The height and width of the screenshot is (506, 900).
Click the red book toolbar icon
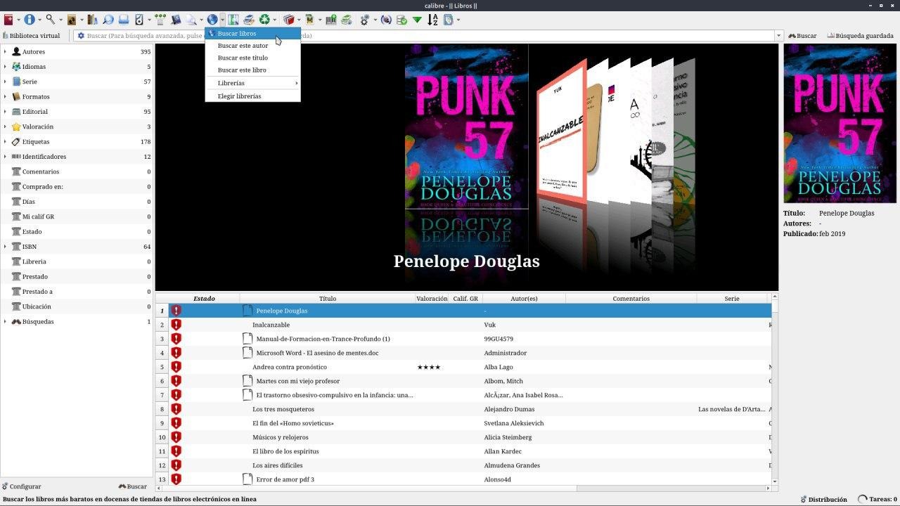tap(288, 20)
